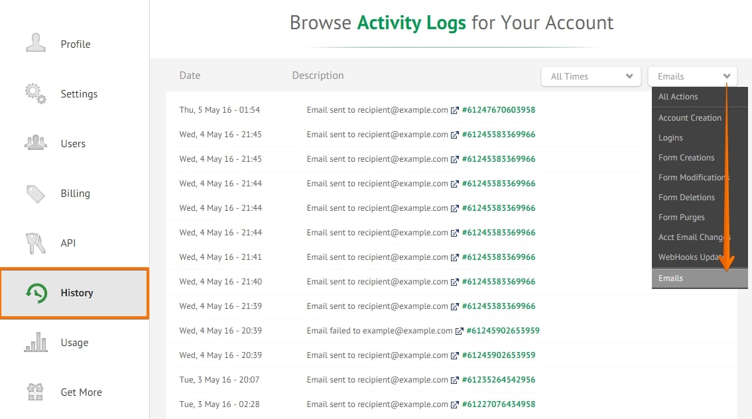752x419 pixels.
Task: Choose Logins in the actions list
Action: tap(670, 138)
